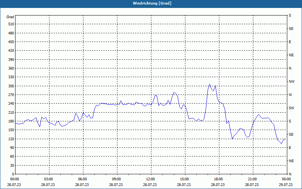
Task: Click the 390 degree axis label
Action: [x=11, y=60]
